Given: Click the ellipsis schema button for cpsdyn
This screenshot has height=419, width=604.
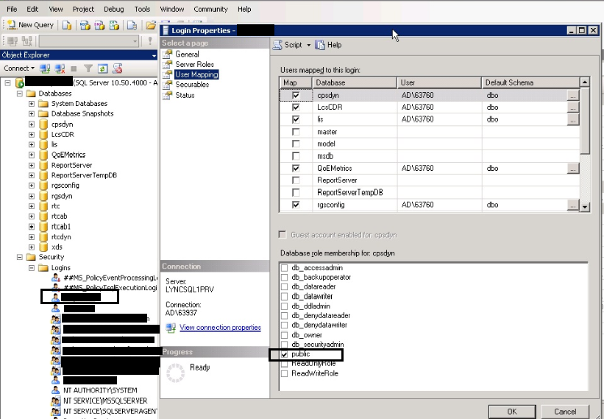Looking at the screenshot, I should [x=573, y=96].
